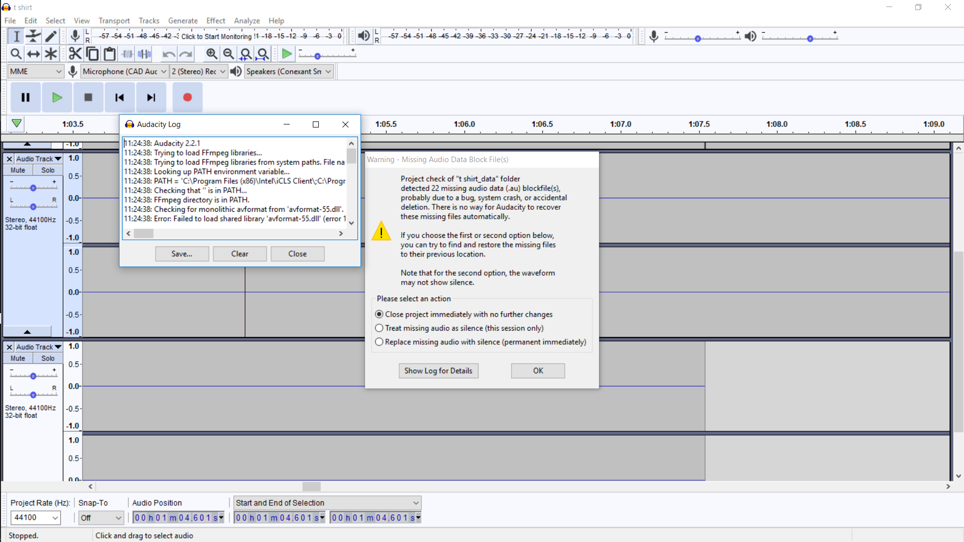The width and height of the screenshot is (964, 542).
Task: Open the File menu
Action: point(10,21)
